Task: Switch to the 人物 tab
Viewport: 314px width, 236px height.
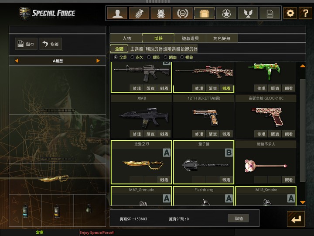Action: [126, 38]
